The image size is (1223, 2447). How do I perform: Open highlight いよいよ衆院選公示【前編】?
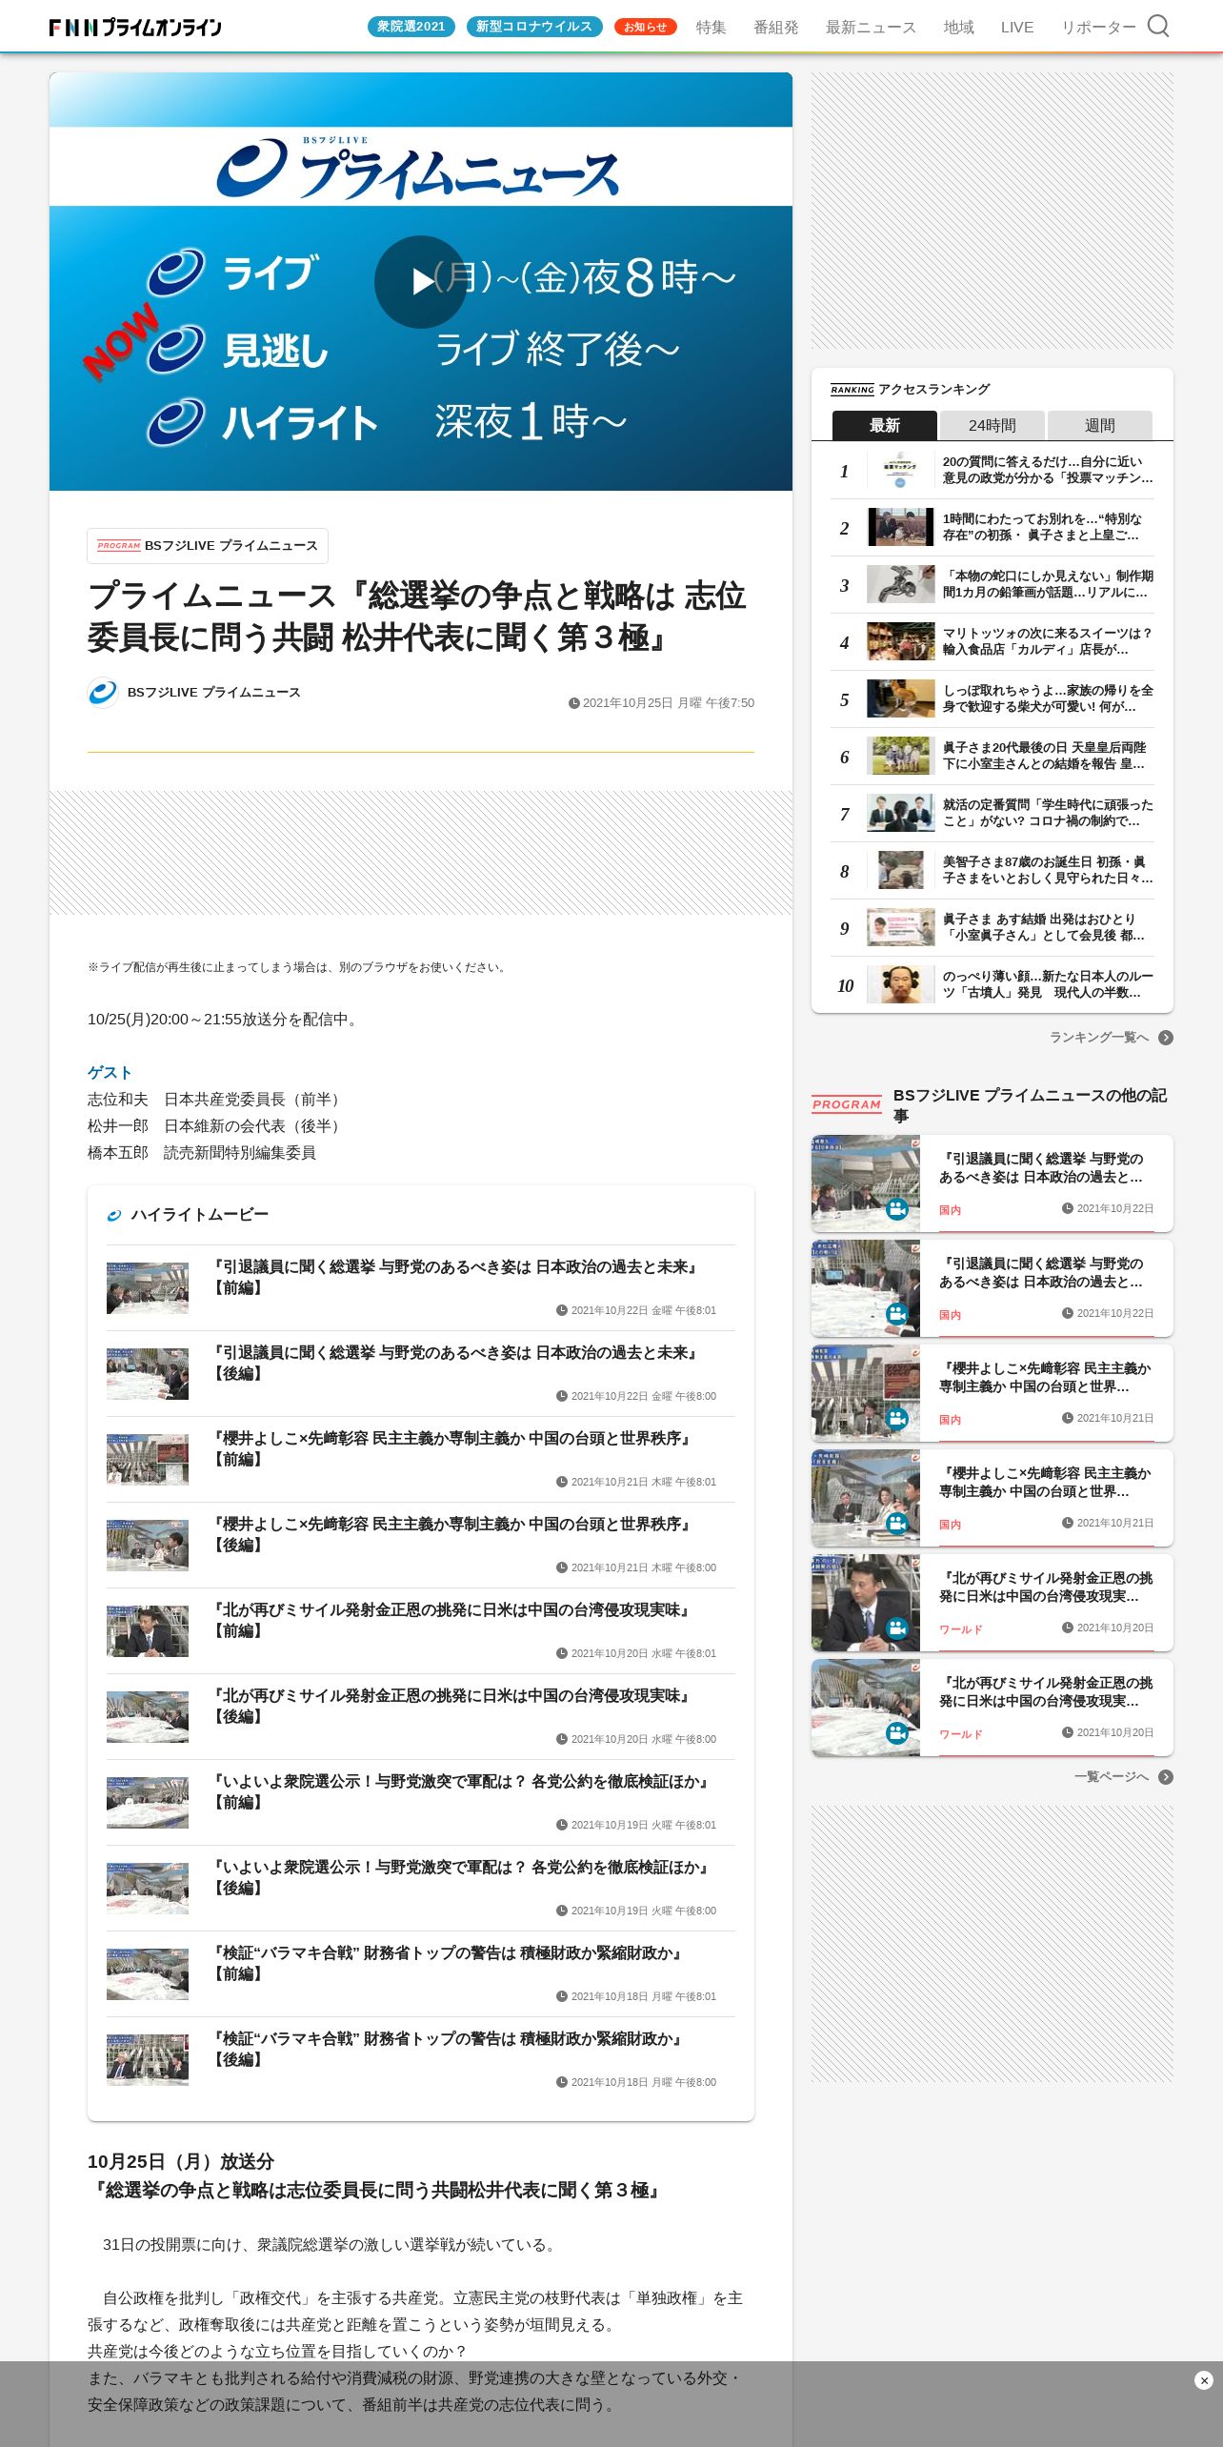point(420,1803)
